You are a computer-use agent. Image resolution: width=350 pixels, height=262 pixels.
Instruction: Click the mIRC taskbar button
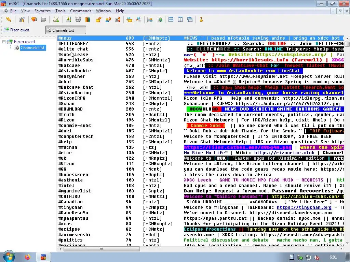tap(43, 257)
